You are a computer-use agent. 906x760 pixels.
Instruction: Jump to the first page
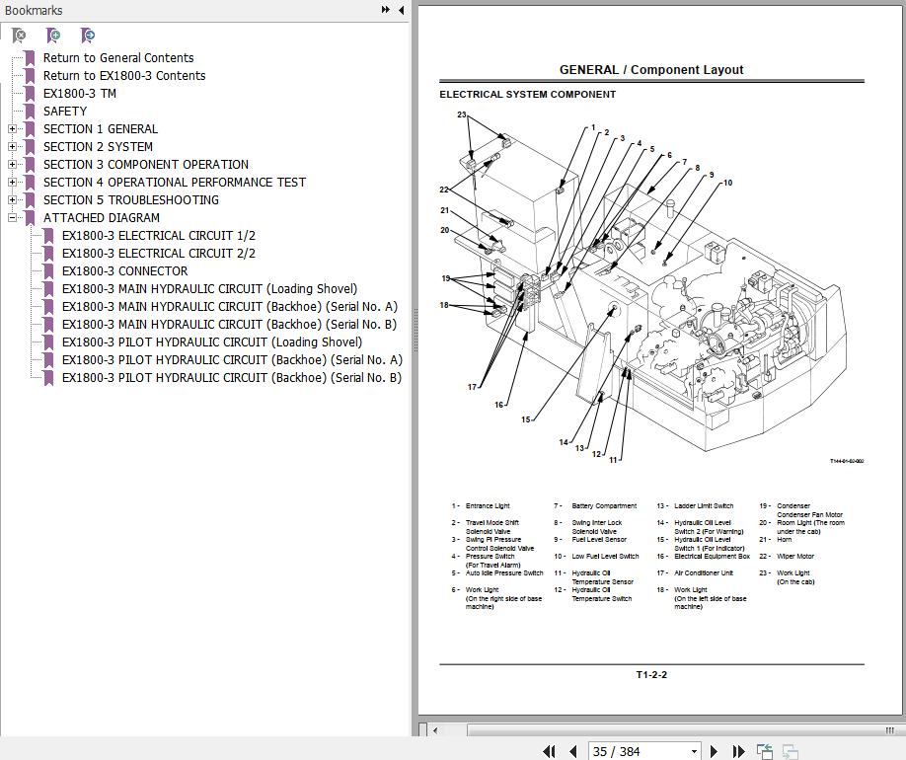(x=550, y=752)
